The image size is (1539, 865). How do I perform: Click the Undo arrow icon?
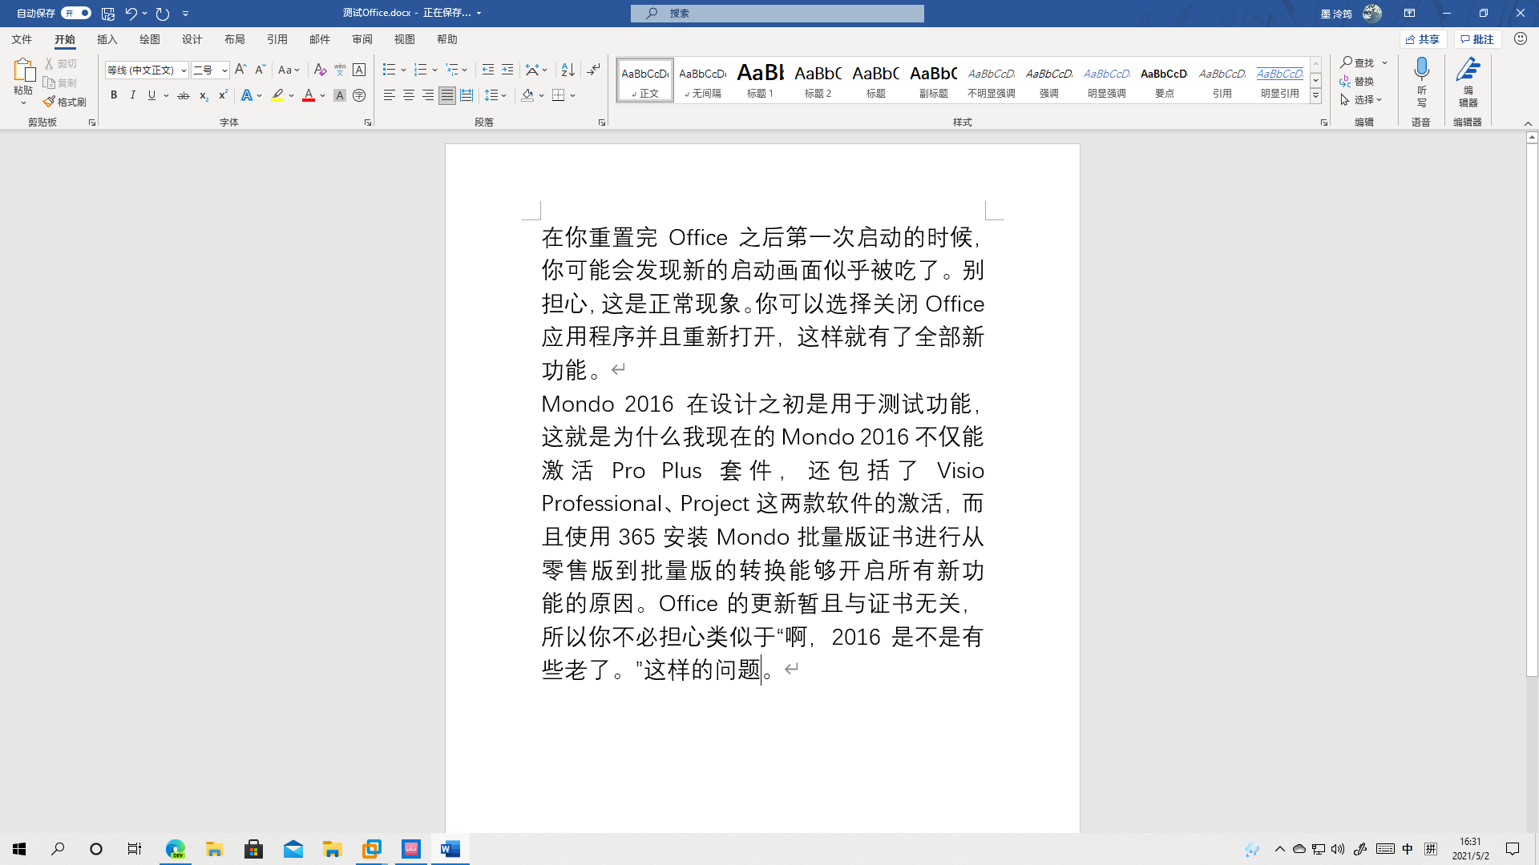(131, 13)
